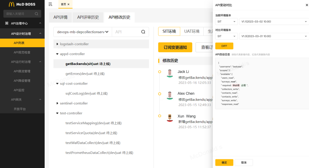Collapse the test-controller tree node
309x168 pixels.
57,113
